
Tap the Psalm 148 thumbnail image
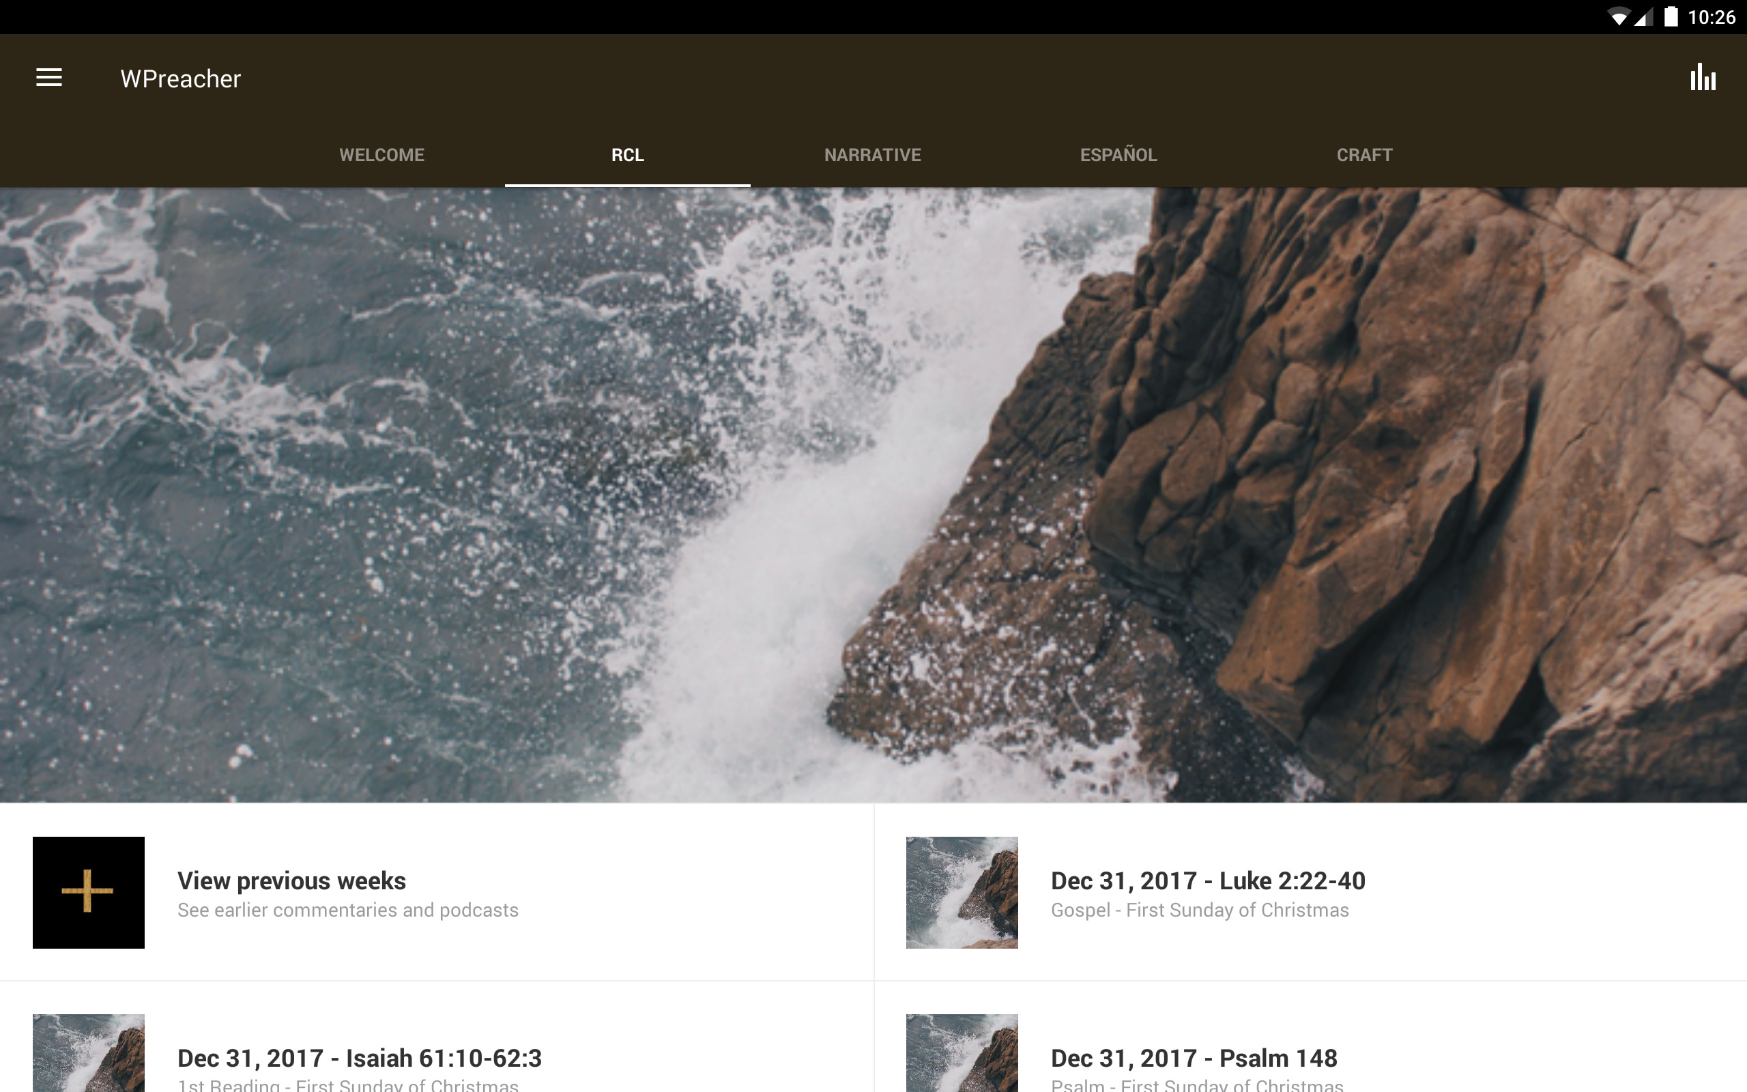tap(962, 1053)
